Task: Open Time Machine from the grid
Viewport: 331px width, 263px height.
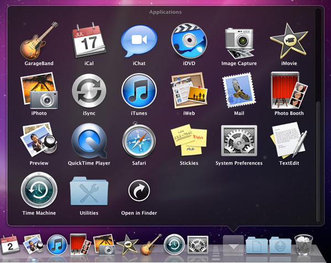Action: click(39, 190)
